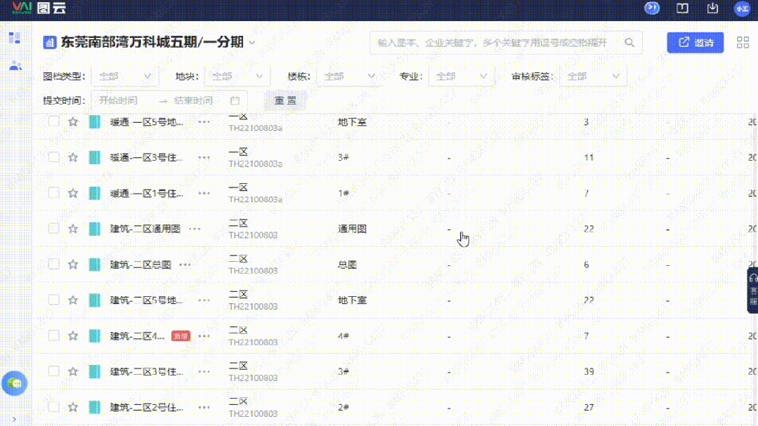Viewport: 758px width, 426px height.
Task: Click the magnifier search icon
Action: (630, 43)
